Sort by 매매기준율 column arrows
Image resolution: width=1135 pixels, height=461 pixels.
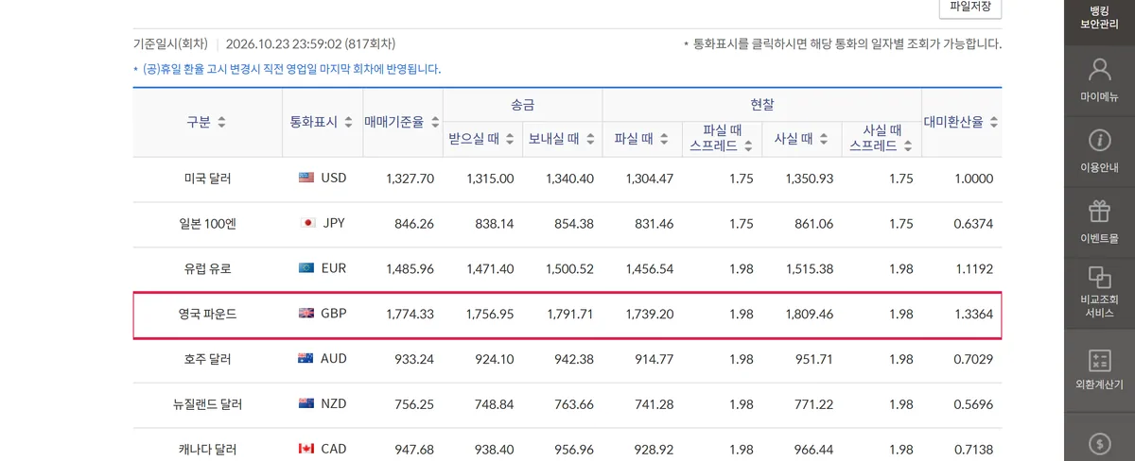[435, 122]
